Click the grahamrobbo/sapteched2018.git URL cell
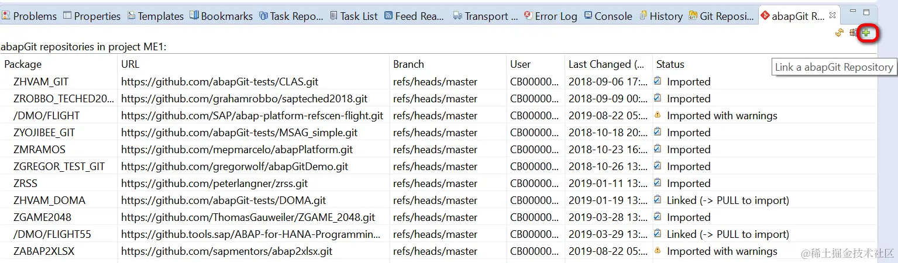 [245, 99]
